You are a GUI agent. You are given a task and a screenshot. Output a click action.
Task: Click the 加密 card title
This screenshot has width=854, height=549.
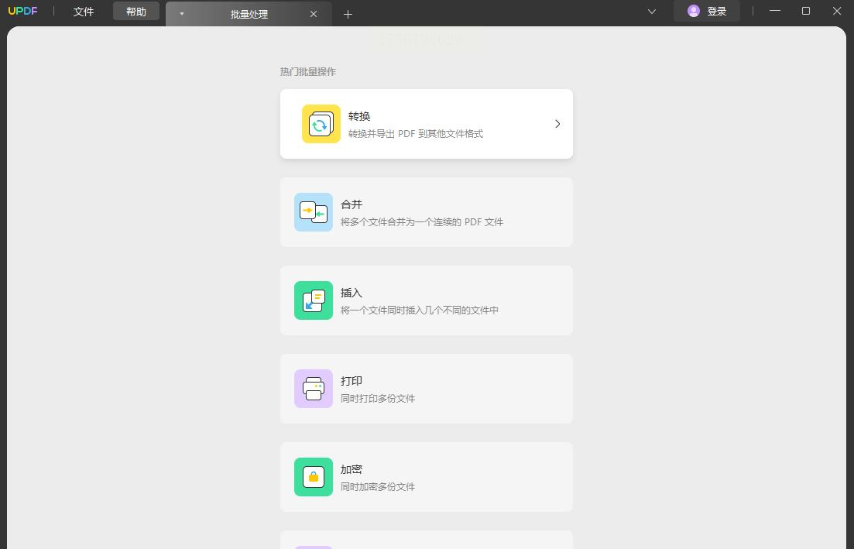click(x=352, y=469)
